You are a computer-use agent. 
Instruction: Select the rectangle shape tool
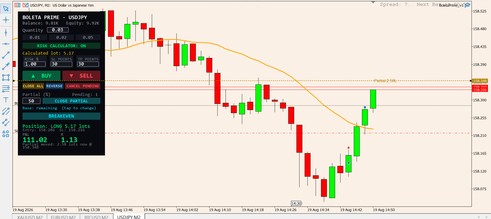tap(6, 77)
